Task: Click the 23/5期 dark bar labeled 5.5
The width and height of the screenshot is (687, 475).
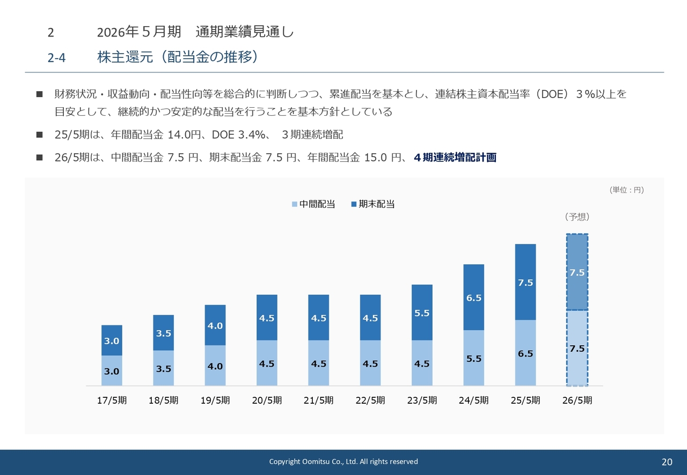Action: point(422,313)
